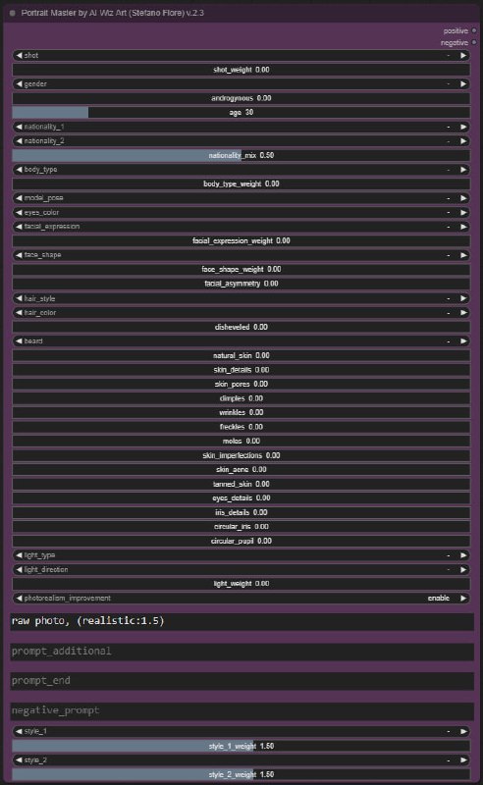The width and height of the screenshot is (483, 785).
Task: Click the shot_weight slider
Action: coord(241,70)
